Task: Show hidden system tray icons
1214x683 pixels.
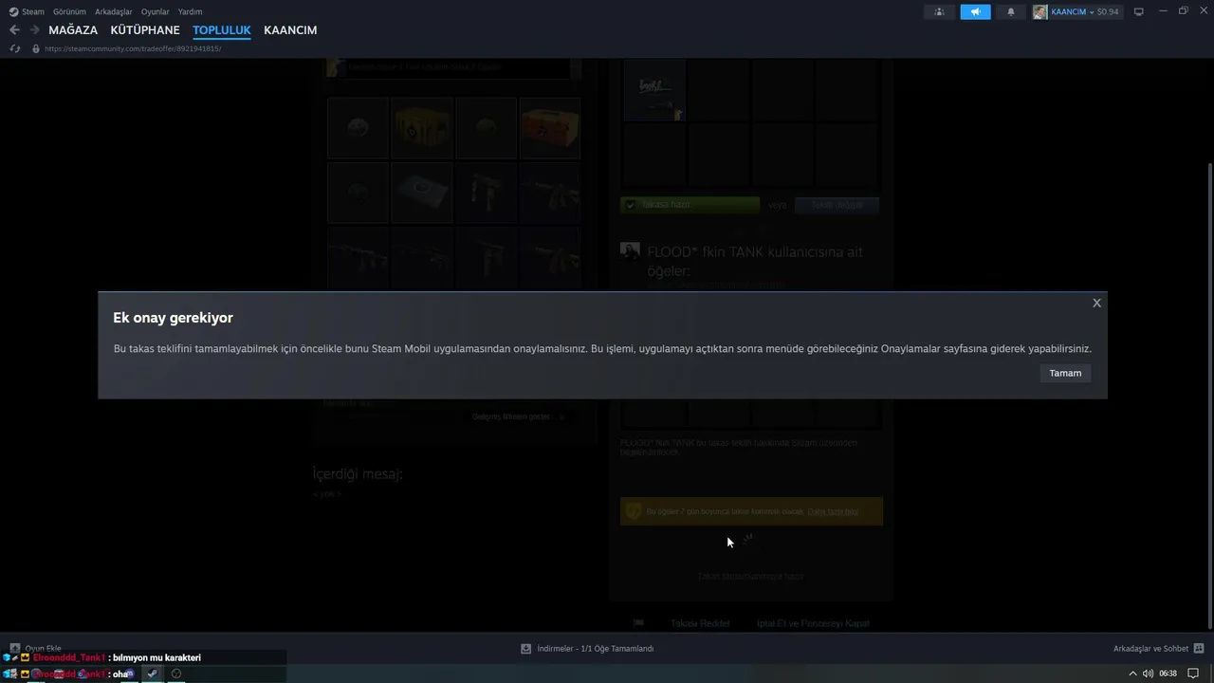Action: point(1132,674)
